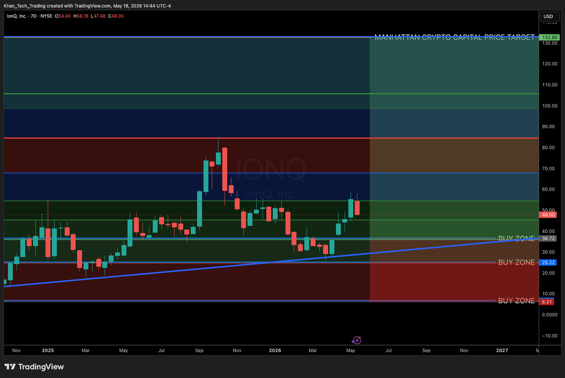Click the 130.00 price axis label

(x=549, y=43)
